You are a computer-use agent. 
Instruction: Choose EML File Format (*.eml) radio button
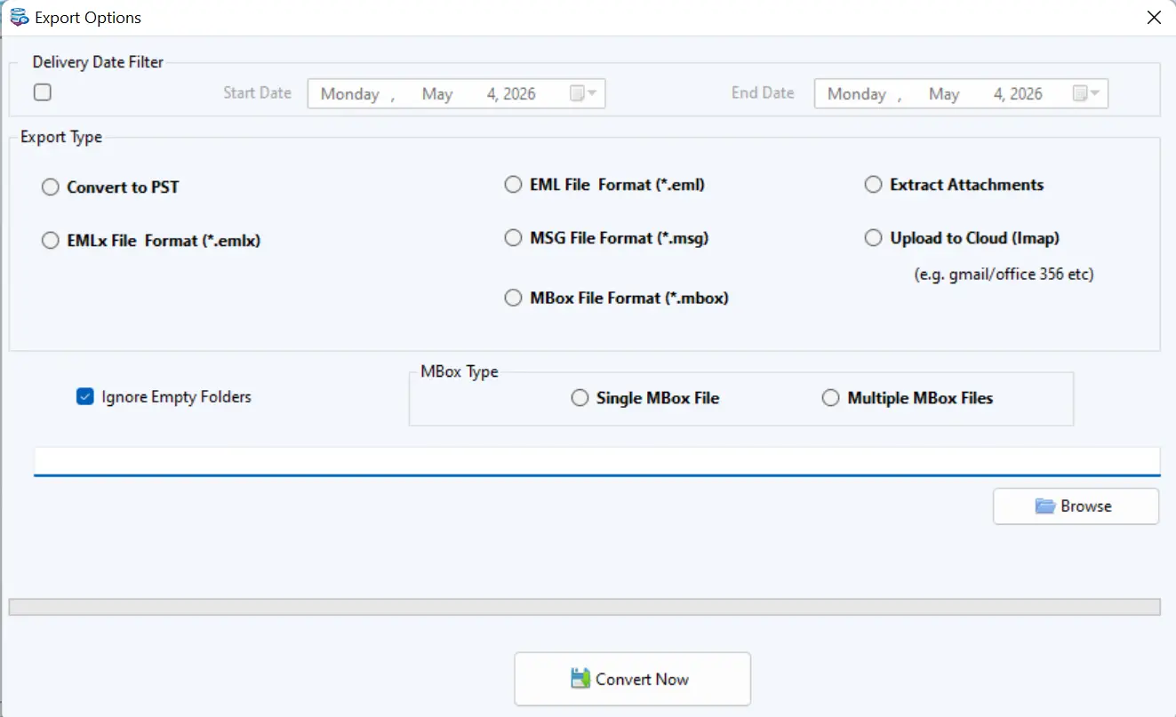click(513, 185)
